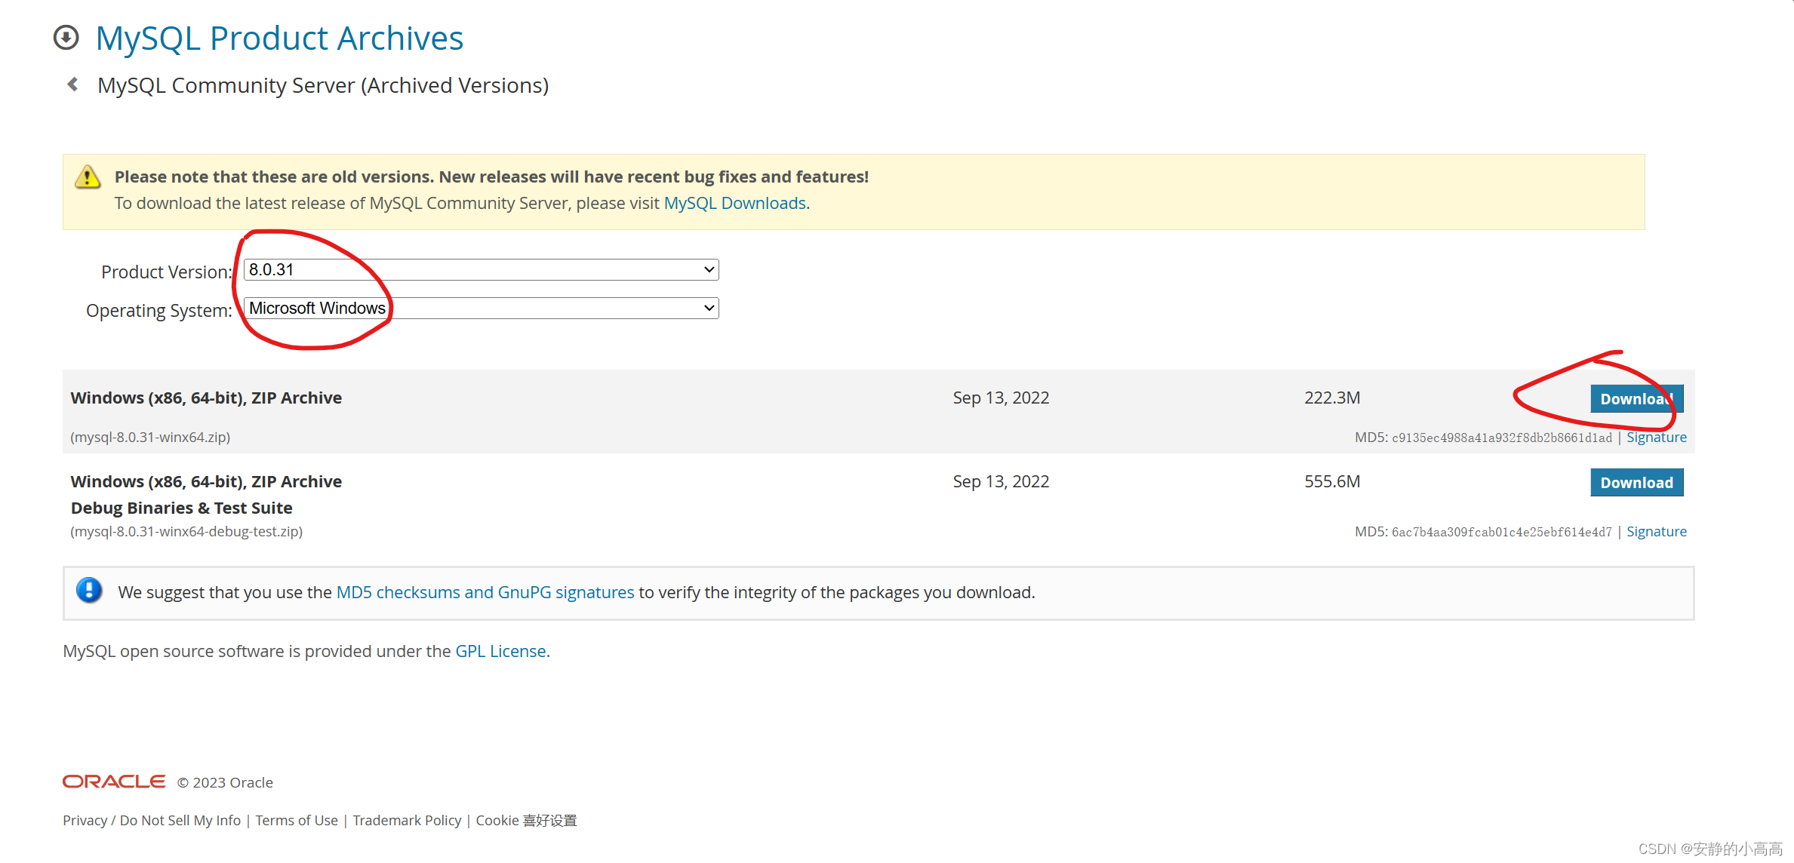
Task: Open Terms of Use footer link
Action: pos(297,820)
